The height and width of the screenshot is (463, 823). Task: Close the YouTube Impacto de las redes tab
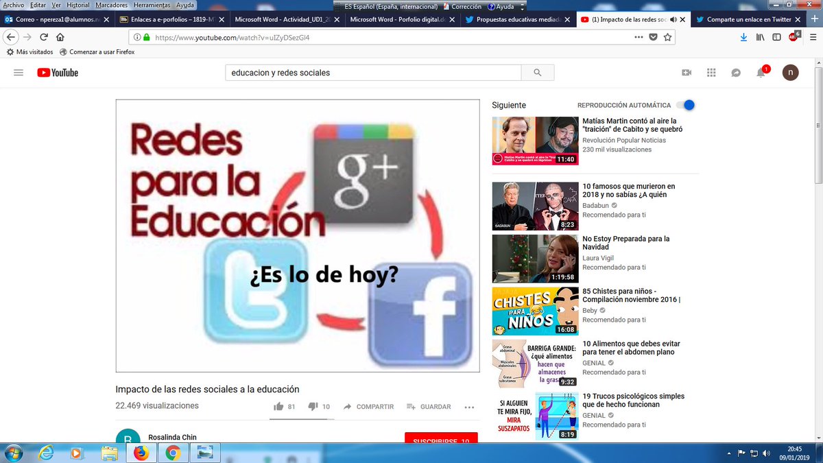684,20
